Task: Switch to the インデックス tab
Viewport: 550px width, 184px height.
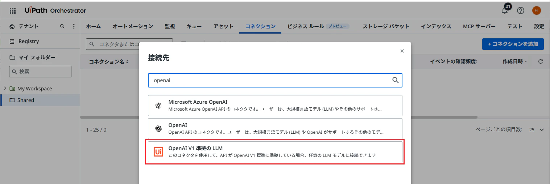Action: pos(436,26)
